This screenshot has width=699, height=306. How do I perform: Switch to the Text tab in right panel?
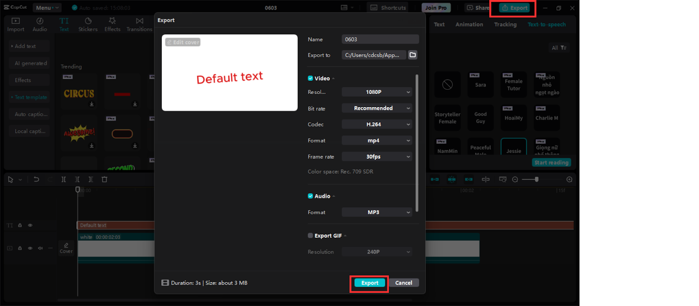click(439, 24)
